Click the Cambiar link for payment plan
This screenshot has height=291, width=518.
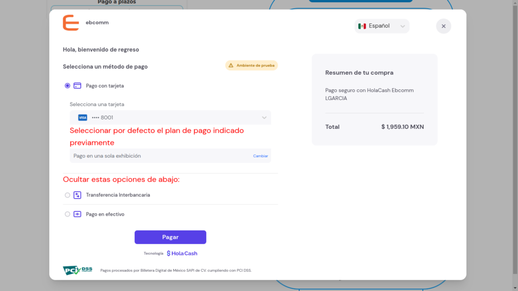click(x=261, y=156)
